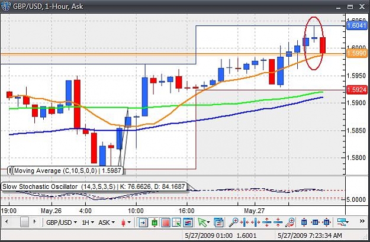The height and width of the screenshot is (242, 370).
Task: Open the teal lines tool dropdown icon
Action: click(x=343, y=222)
